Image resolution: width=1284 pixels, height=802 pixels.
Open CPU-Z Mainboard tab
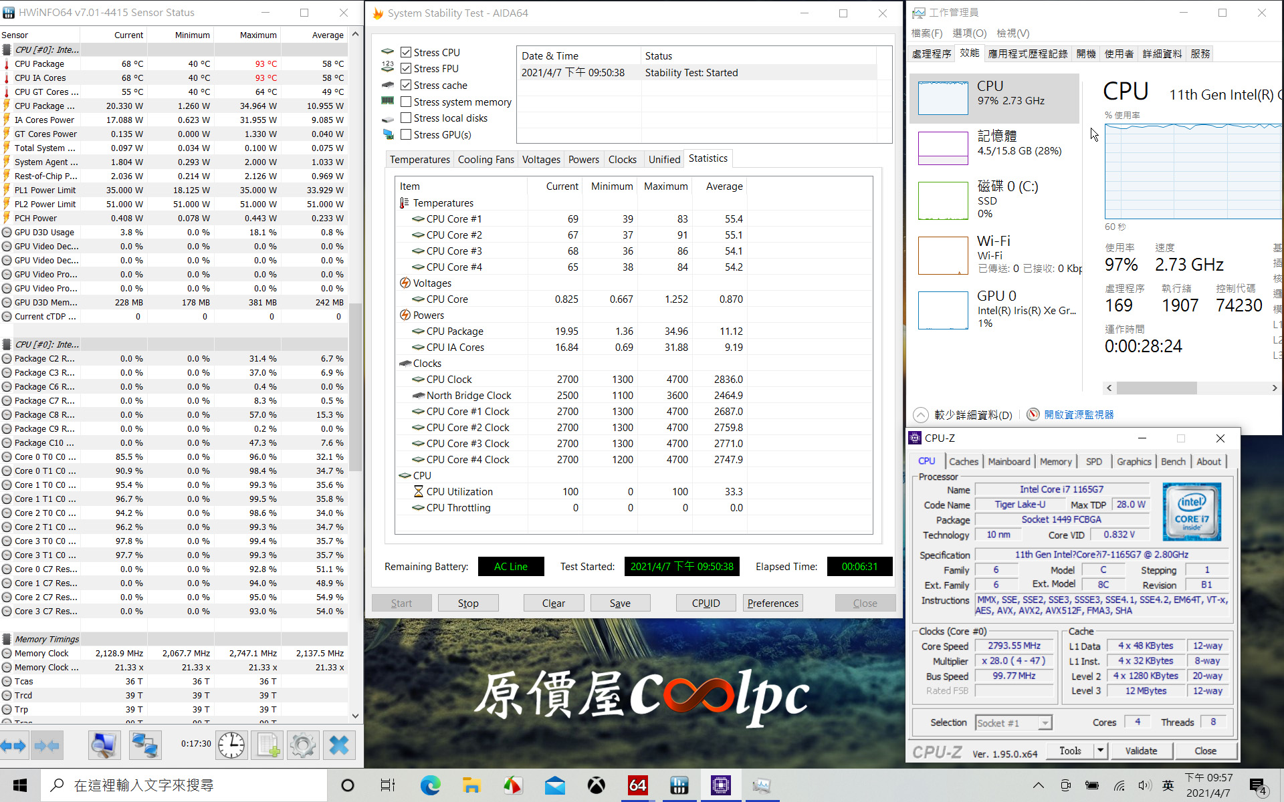pyautogui.click(x=1009, y=461)
